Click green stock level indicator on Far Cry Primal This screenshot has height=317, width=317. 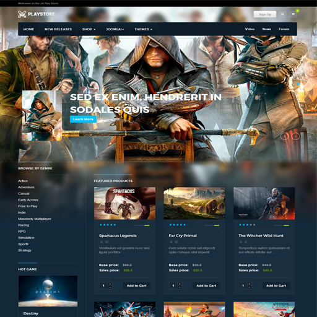click(x=217, y=225)
